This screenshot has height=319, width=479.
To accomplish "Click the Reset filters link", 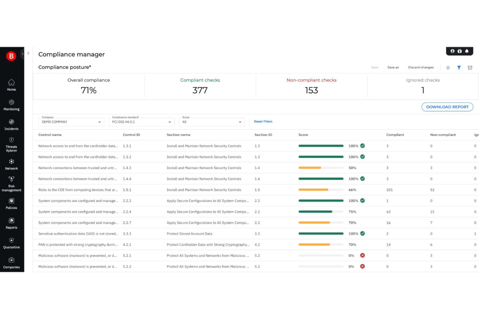I will (263, 121).
